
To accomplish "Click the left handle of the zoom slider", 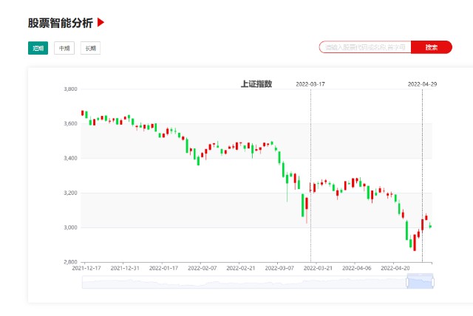I will pos(407,282).
